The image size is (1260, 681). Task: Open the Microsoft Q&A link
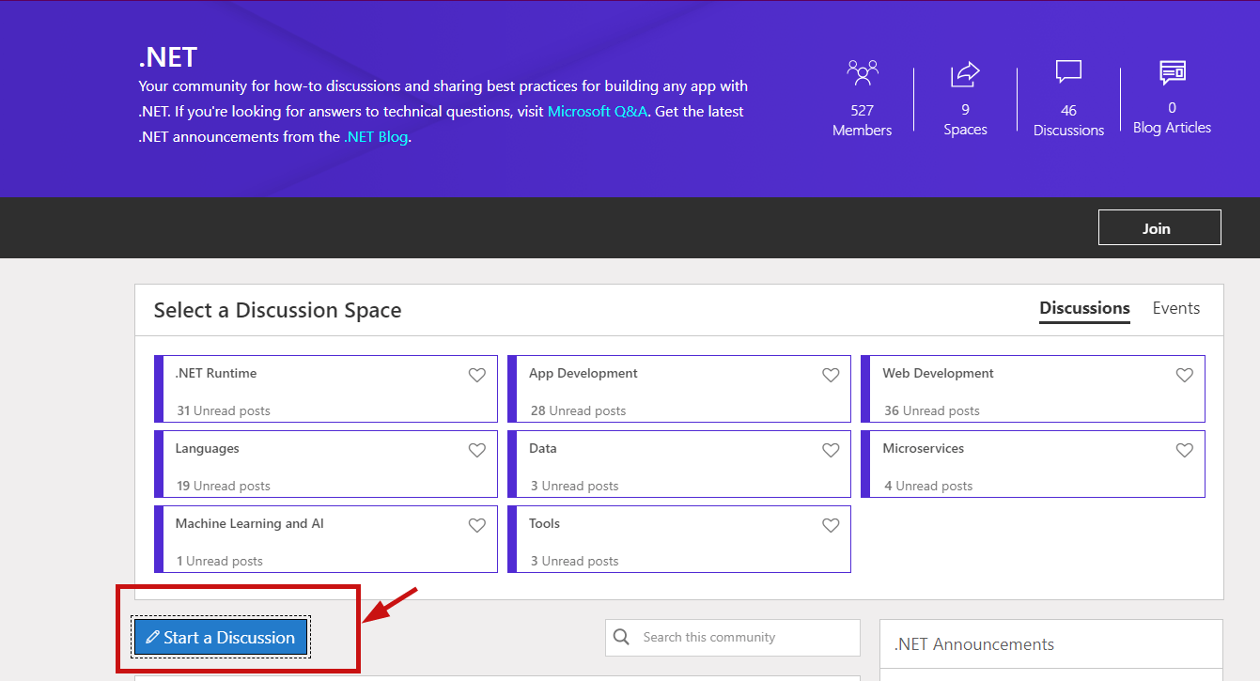[x=598, y=111]
